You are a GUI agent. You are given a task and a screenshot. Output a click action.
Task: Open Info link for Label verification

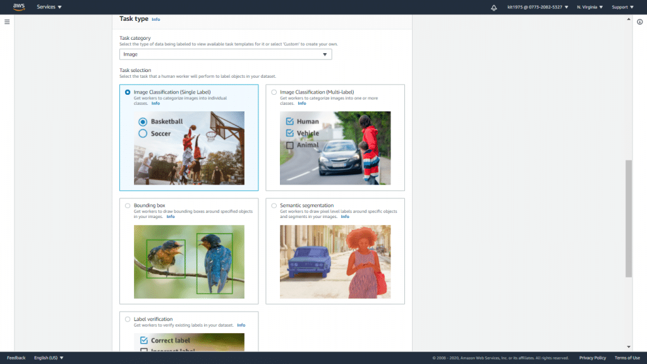[x=241, y=325]
